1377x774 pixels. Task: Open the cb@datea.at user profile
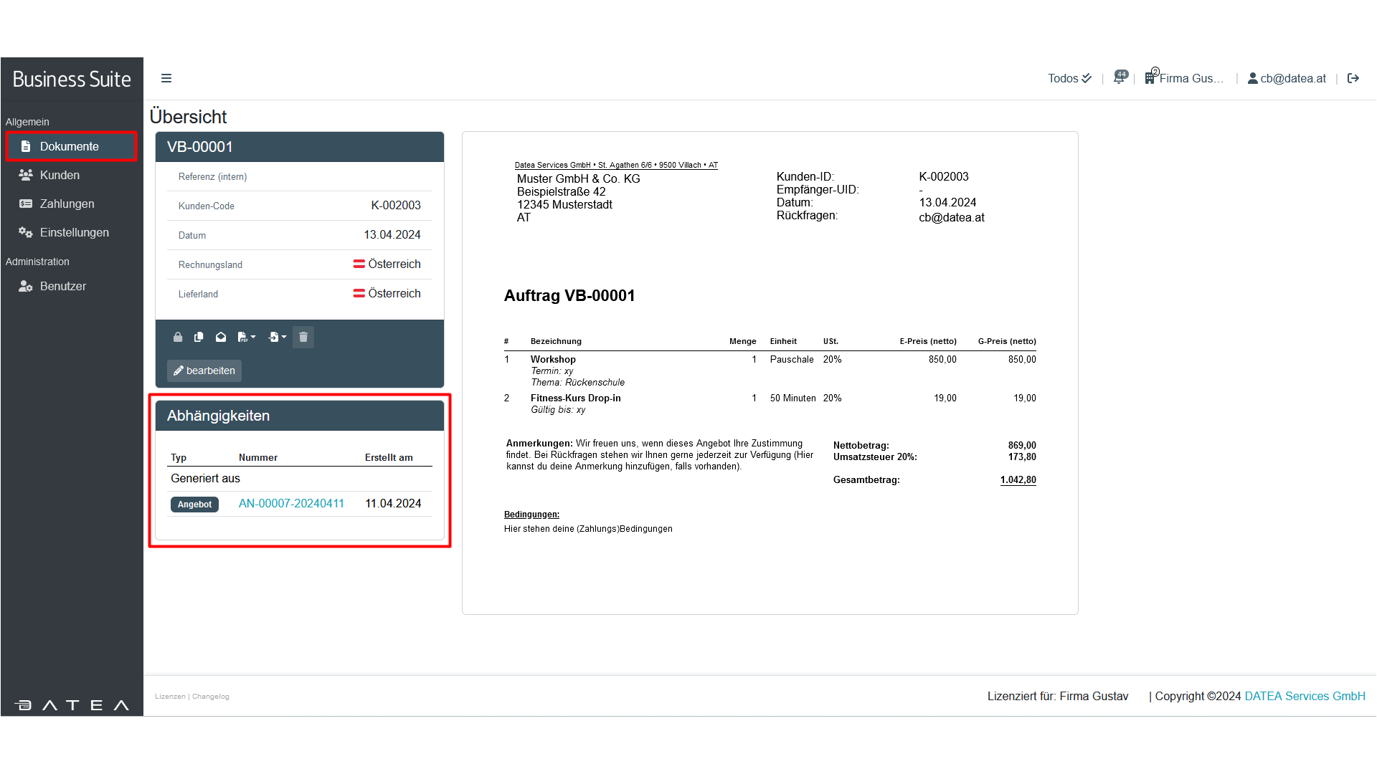(1287, 78)
